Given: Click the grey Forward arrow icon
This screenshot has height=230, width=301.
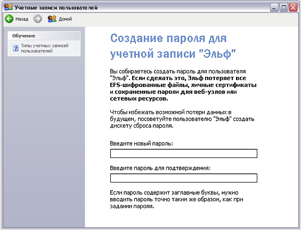Looking at the screenshot, I should click(x=38, y=19).
